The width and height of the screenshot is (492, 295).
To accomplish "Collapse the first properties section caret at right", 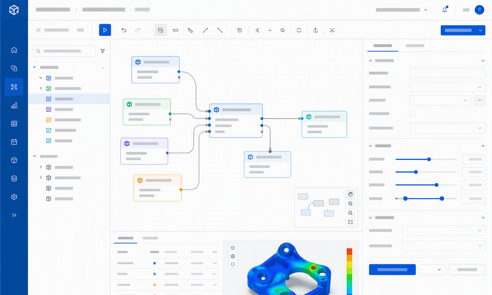I will click(x=483, y=61).
